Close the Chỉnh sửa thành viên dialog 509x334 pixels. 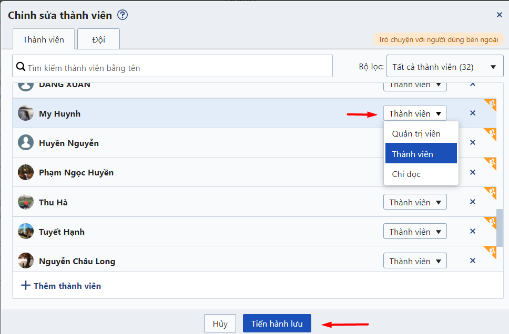click(x=499, y=15)
